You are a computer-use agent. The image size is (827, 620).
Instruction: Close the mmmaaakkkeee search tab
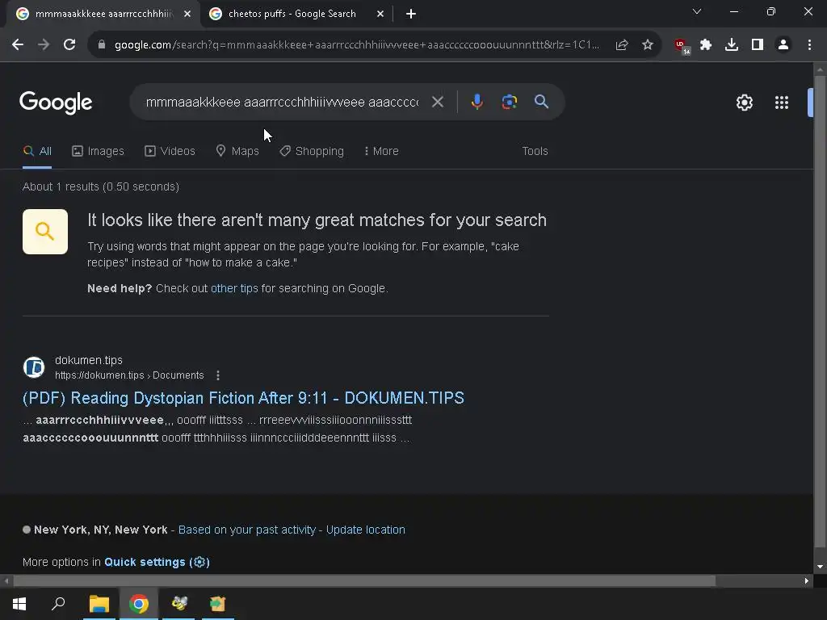pos(187,14)
